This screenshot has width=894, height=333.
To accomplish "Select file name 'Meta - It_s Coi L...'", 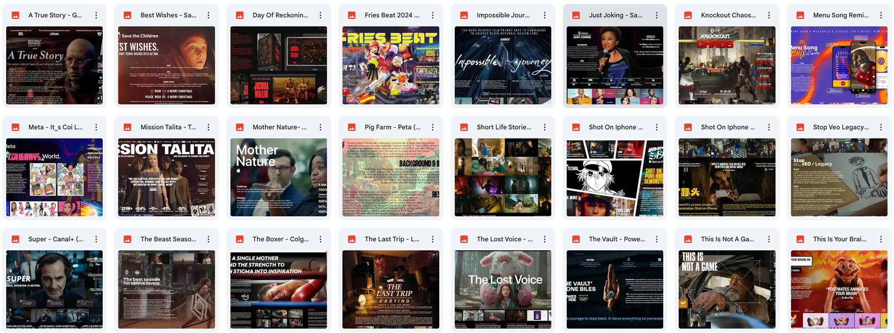I will point(55,127).
